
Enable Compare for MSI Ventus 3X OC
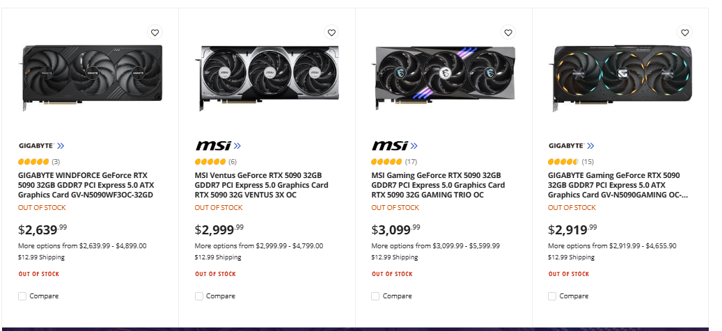click(x=199, y=296)
